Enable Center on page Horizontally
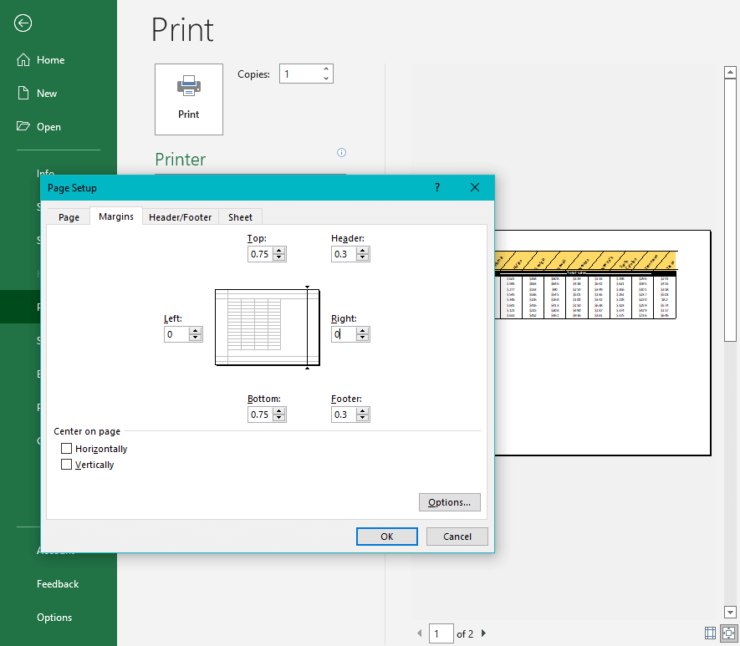Screen dimensions: 740x646 (x=66, y=448)
